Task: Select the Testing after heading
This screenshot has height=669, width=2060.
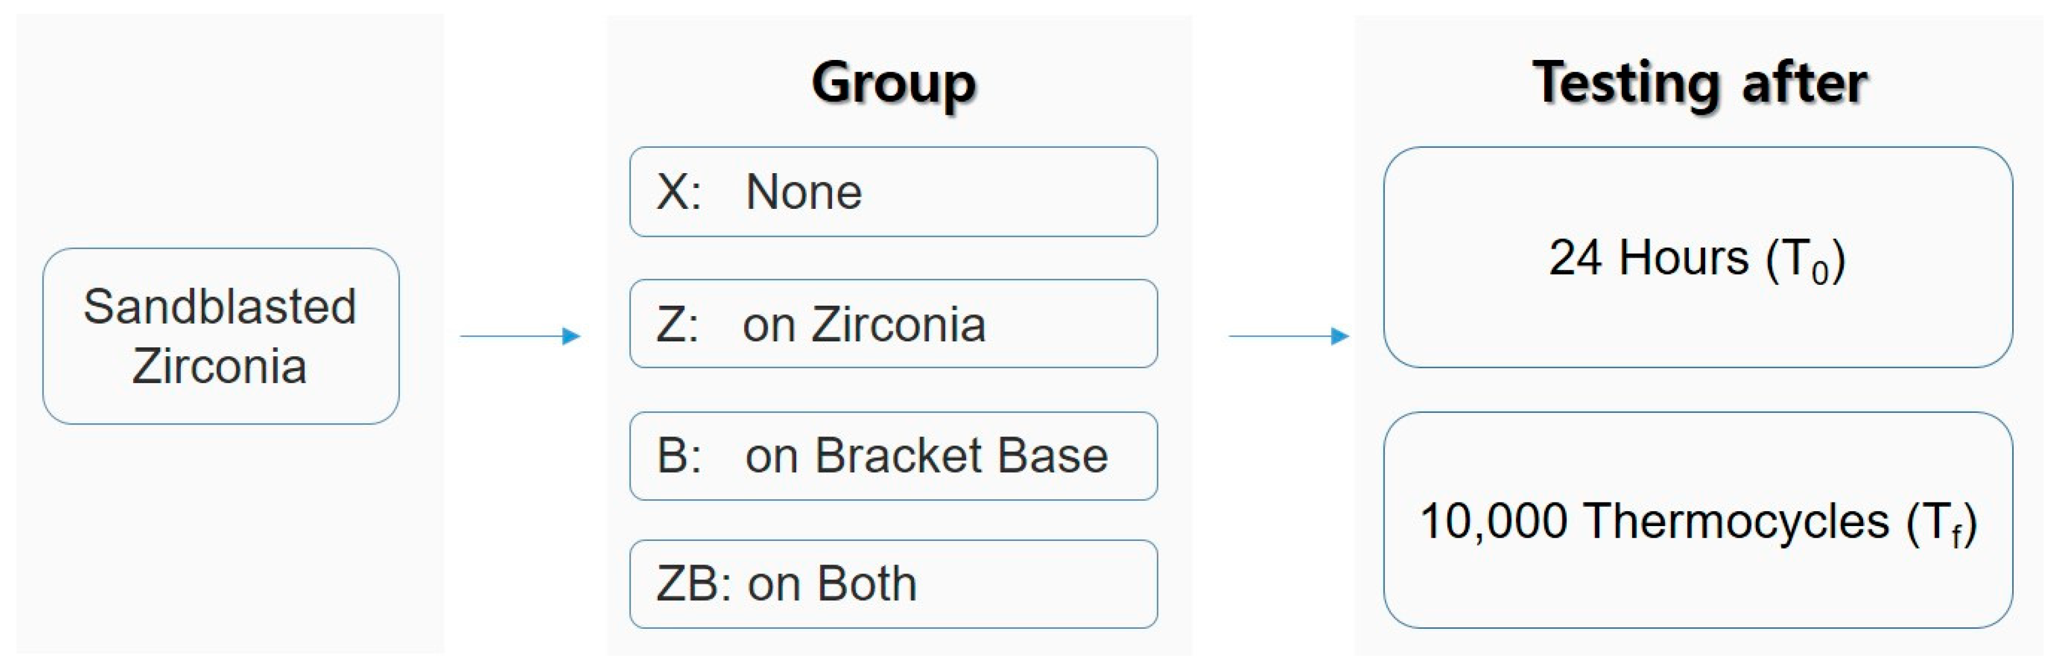Action: pos(1699,82)
